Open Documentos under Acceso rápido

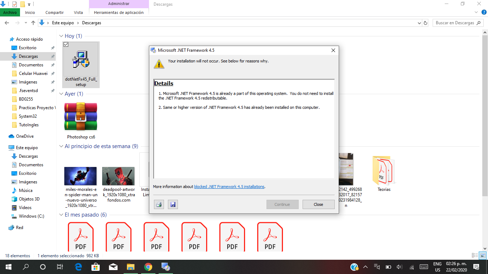[x=31, y=65]
